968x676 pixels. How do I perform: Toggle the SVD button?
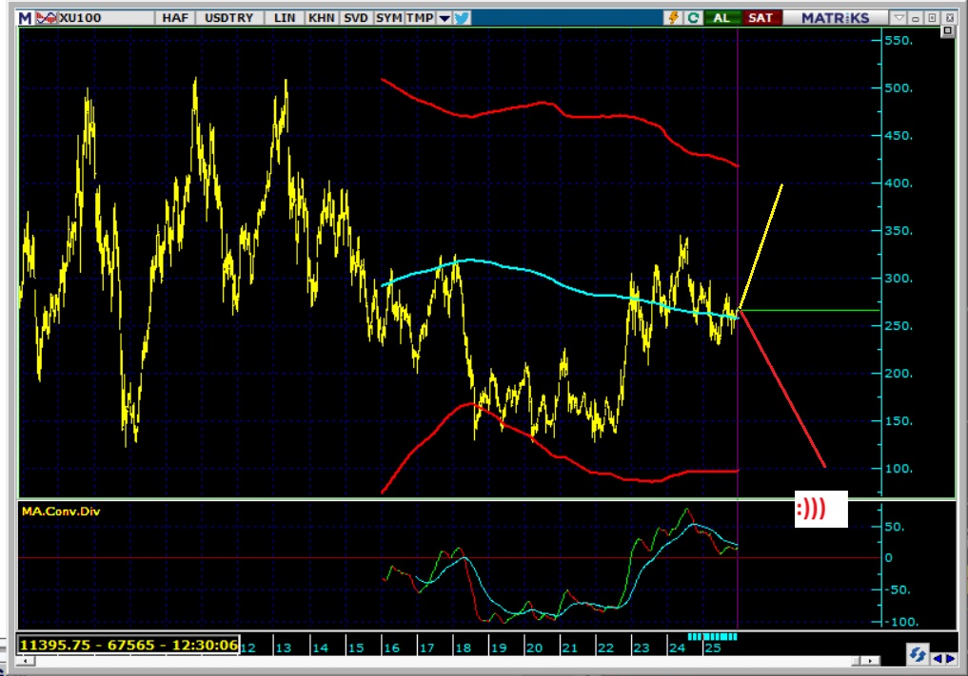click(356, 18)
